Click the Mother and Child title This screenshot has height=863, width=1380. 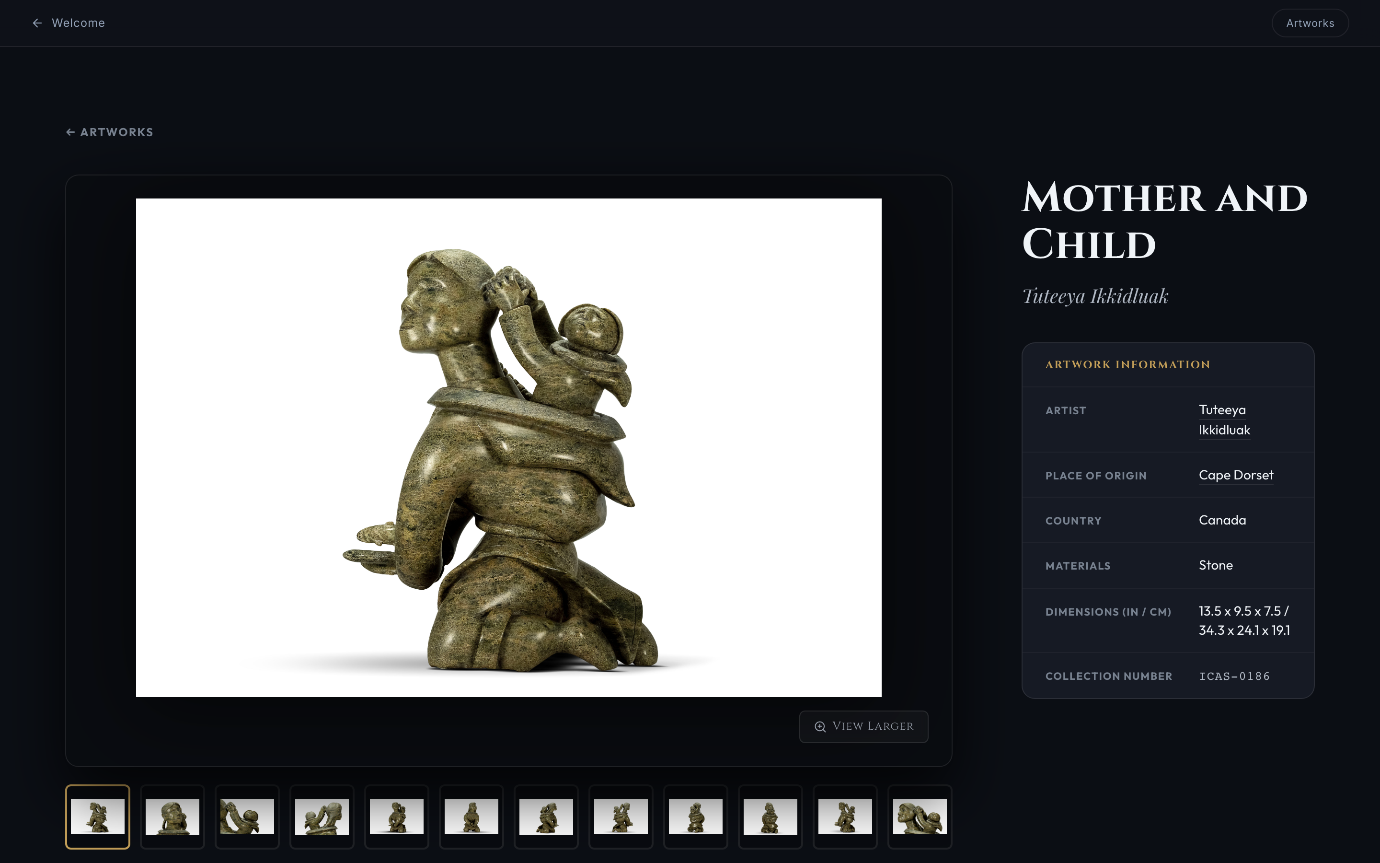(x=1164, y=221)
